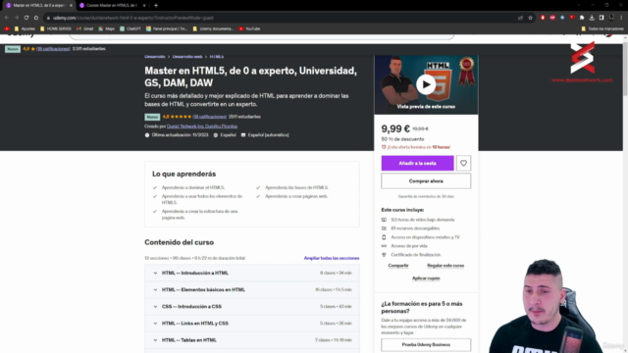Open Udemy documenta... bookmark folder
Viewport: 628px width, 353px height.
pyautogui.click(x=213, y=28)
